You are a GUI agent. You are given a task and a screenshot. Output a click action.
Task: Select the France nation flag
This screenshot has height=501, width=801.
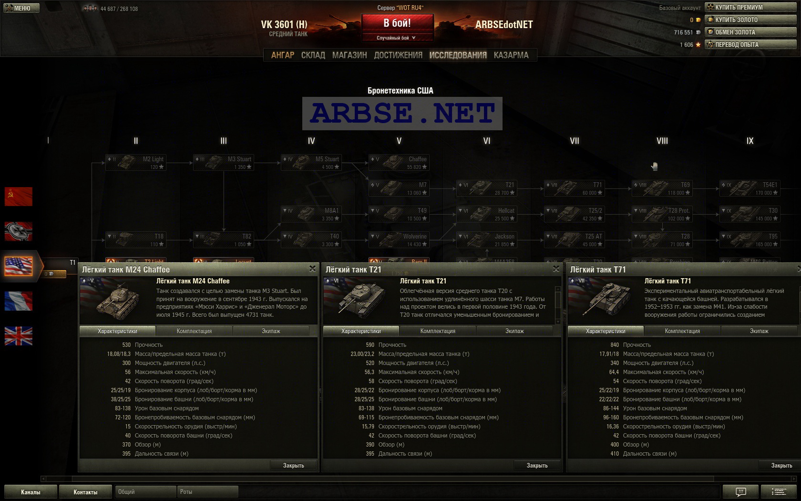pyautogui.click(x=19, y=301)
